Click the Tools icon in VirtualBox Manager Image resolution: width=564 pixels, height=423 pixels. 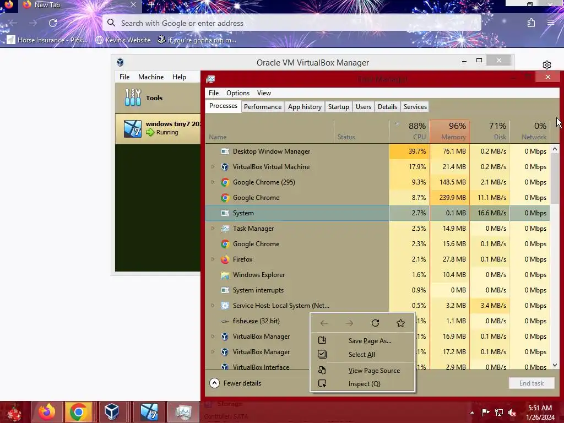133,97
